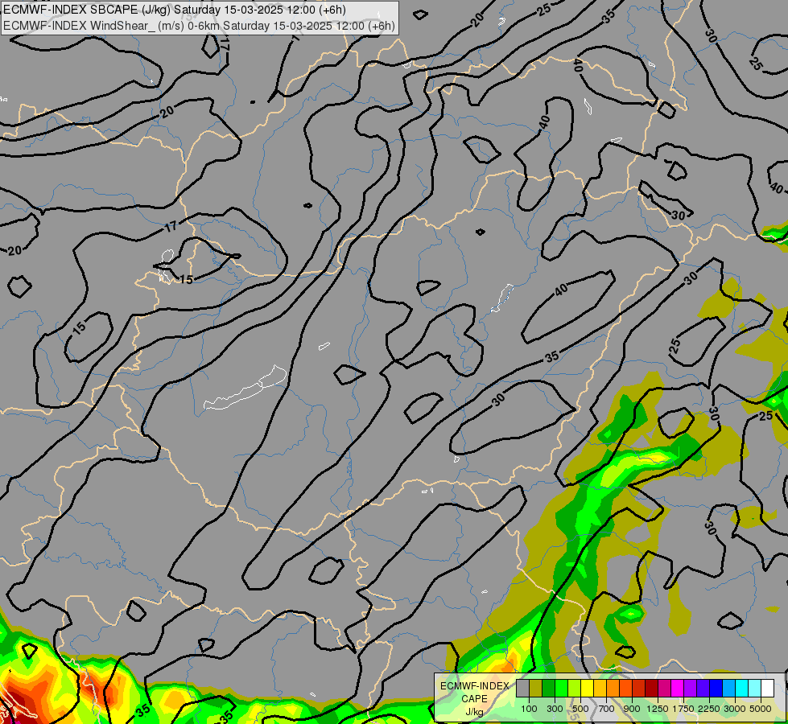Click the legend label 1750
Image resolution: width=788 pixels, height=724 pixels.
(x=683, y=709)
